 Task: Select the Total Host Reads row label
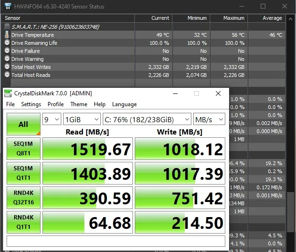coord(31,75)
